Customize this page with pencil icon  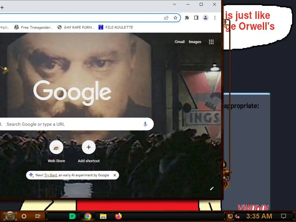pos(212,188)
